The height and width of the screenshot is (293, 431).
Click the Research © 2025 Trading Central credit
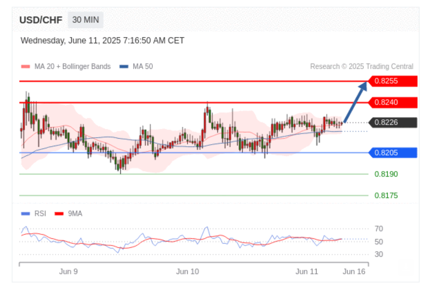pos(362,67)
